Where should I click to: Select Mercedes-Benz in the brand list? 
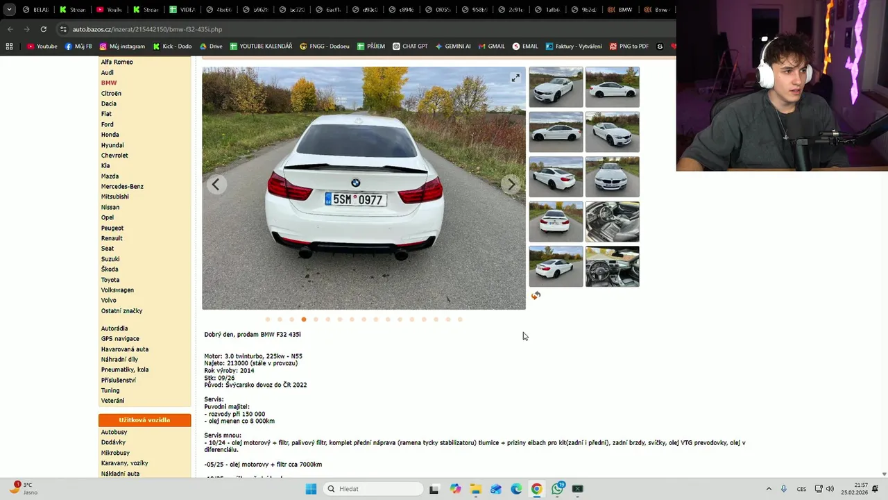122,186
